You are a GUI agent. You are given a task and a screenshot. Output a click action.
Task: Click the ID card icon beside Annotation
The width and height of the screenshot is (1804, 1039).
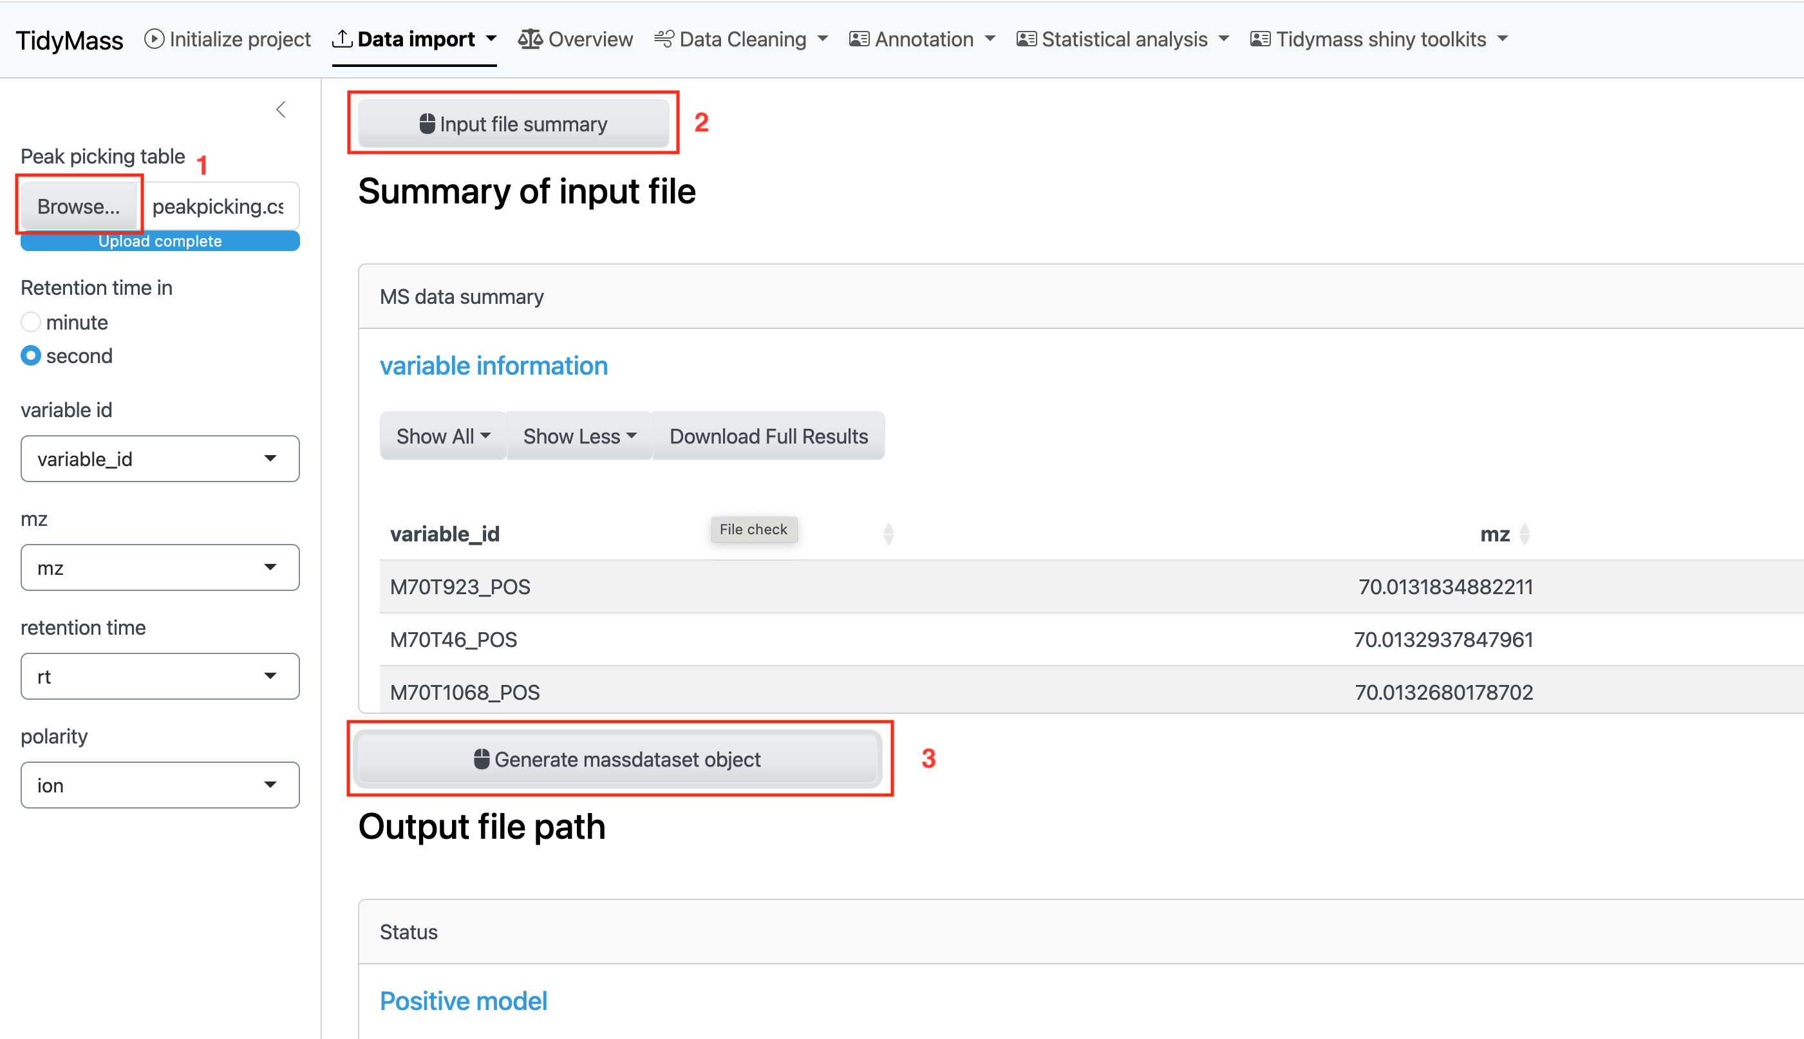pos(859,39)
